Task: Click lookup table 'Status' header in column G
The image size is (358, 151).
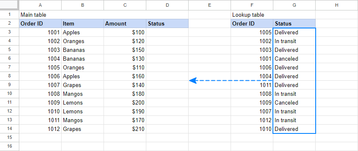Action: tap(294, 23)
